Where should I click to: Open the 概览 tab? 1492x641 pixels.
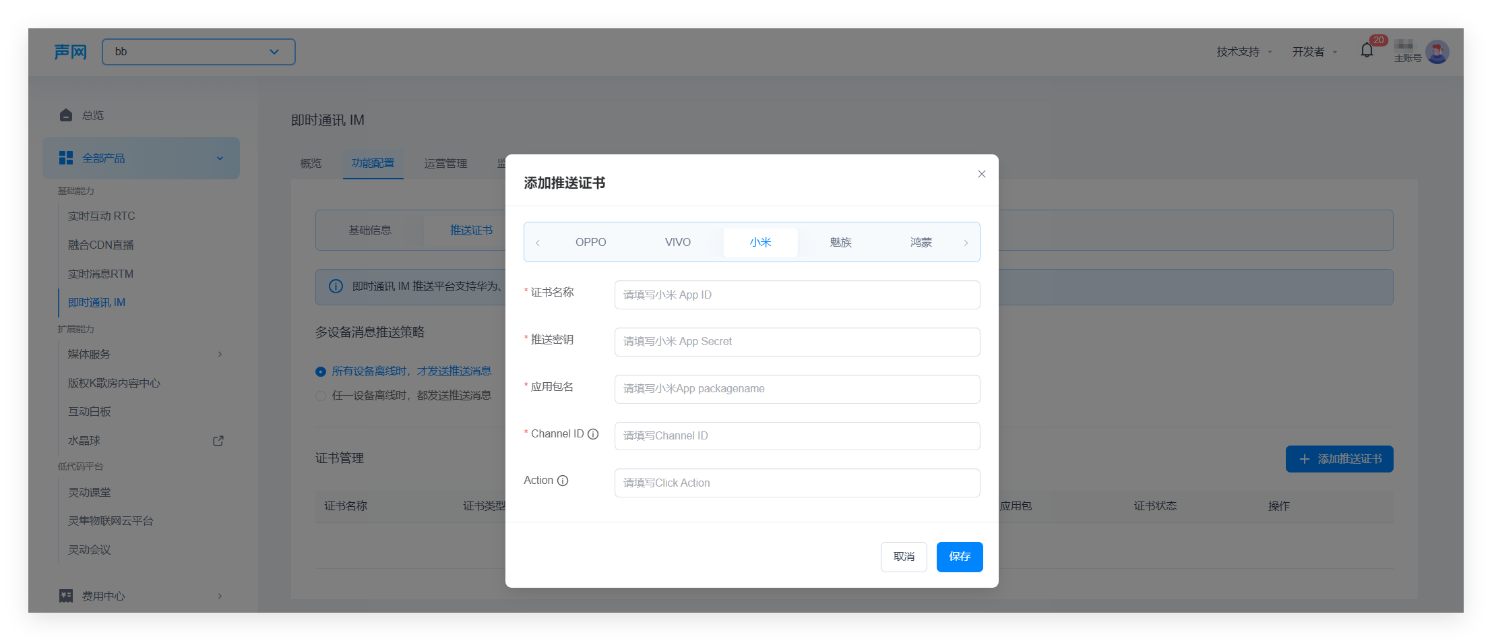pyautogui.click(x=311, y=163)
